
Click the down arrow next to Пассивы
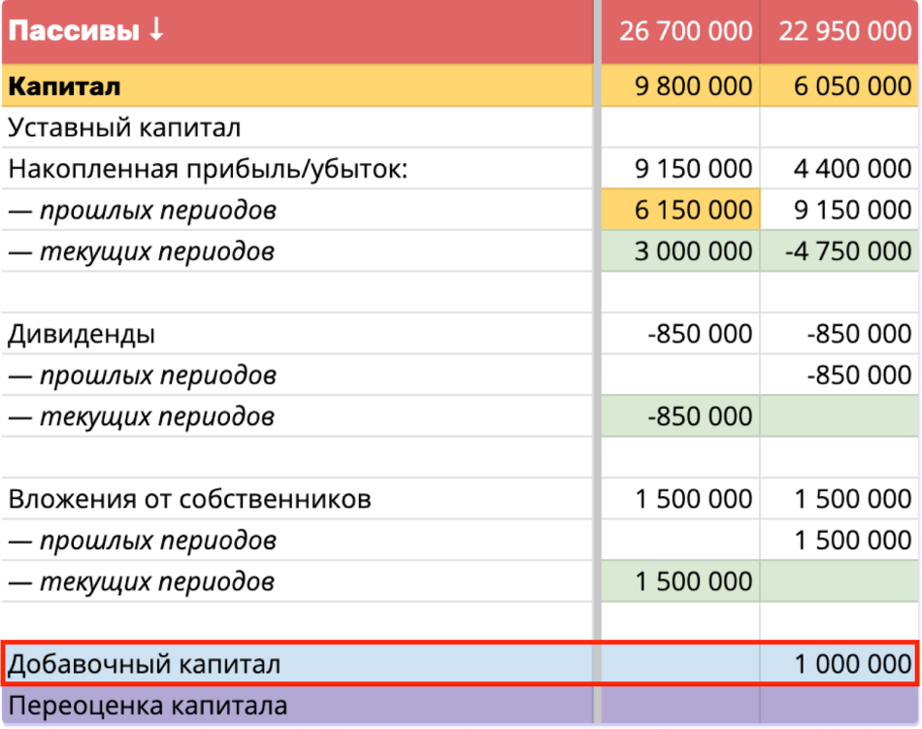click(155, 31)
